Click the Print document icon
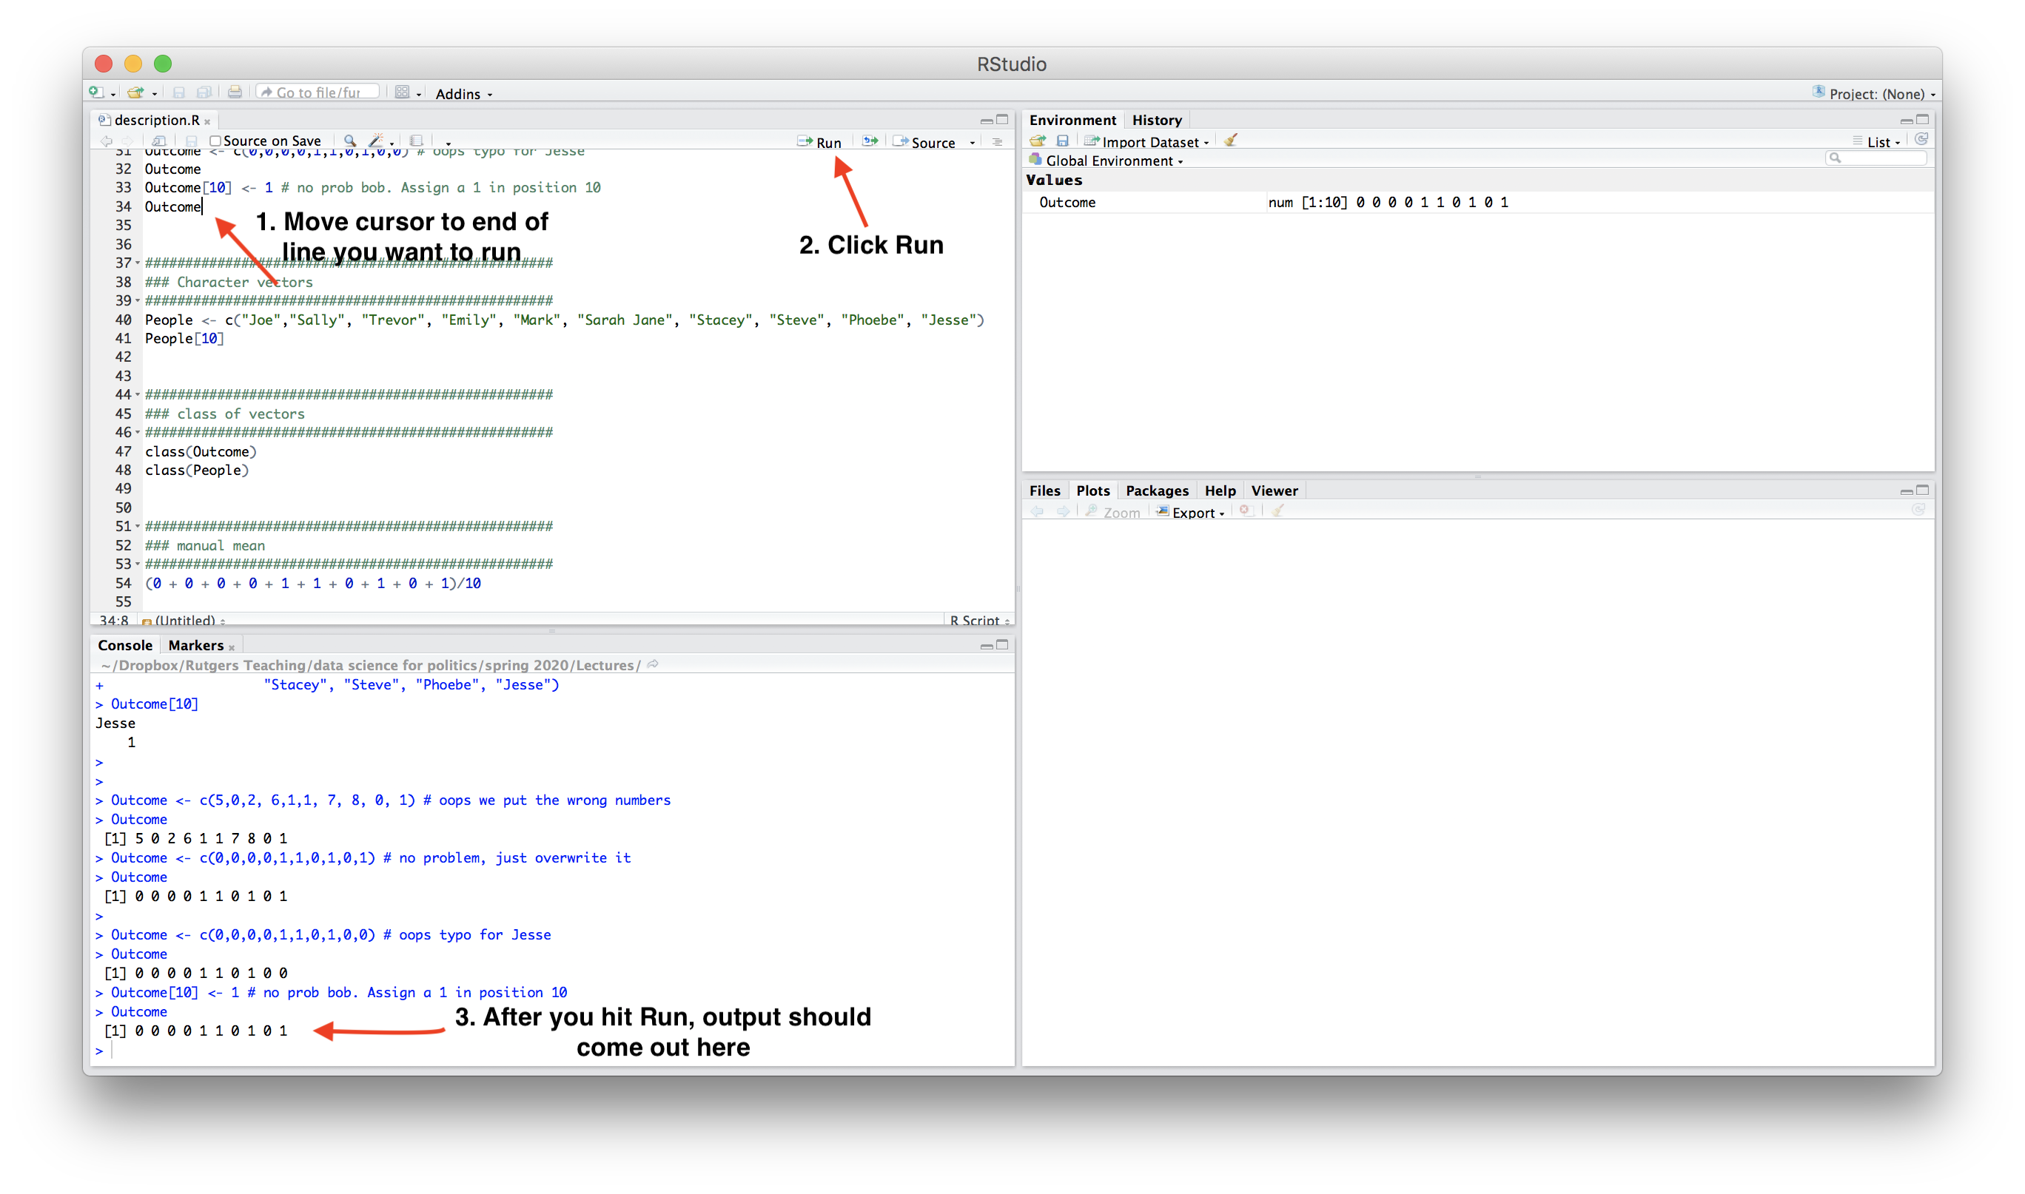This screenshot has width=2025, height=1194. (235, 92)
